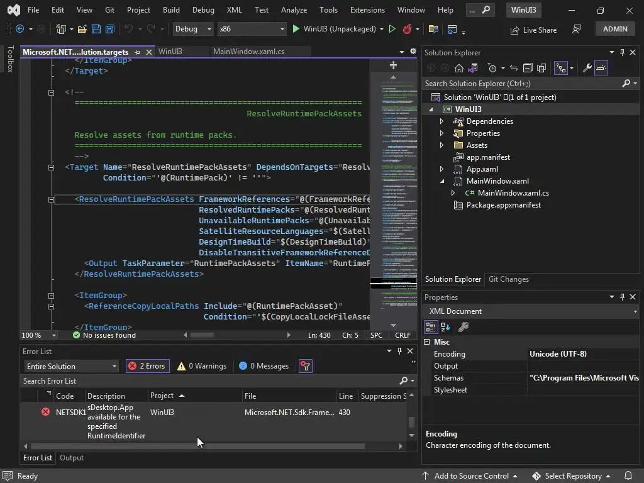Open the Build menu

[171, 10]
